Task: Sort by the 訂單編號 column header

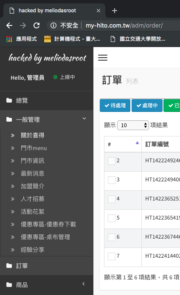Action: pyautogui.click(x=161, y=144)
